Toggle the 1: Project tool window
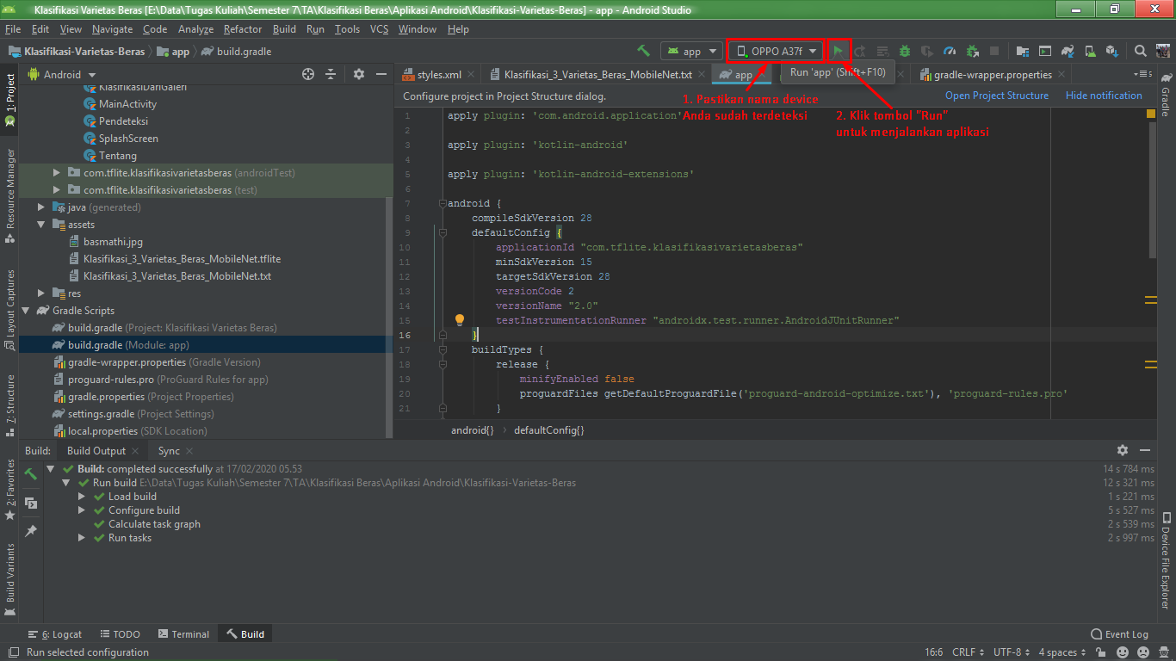 point(9,100)
